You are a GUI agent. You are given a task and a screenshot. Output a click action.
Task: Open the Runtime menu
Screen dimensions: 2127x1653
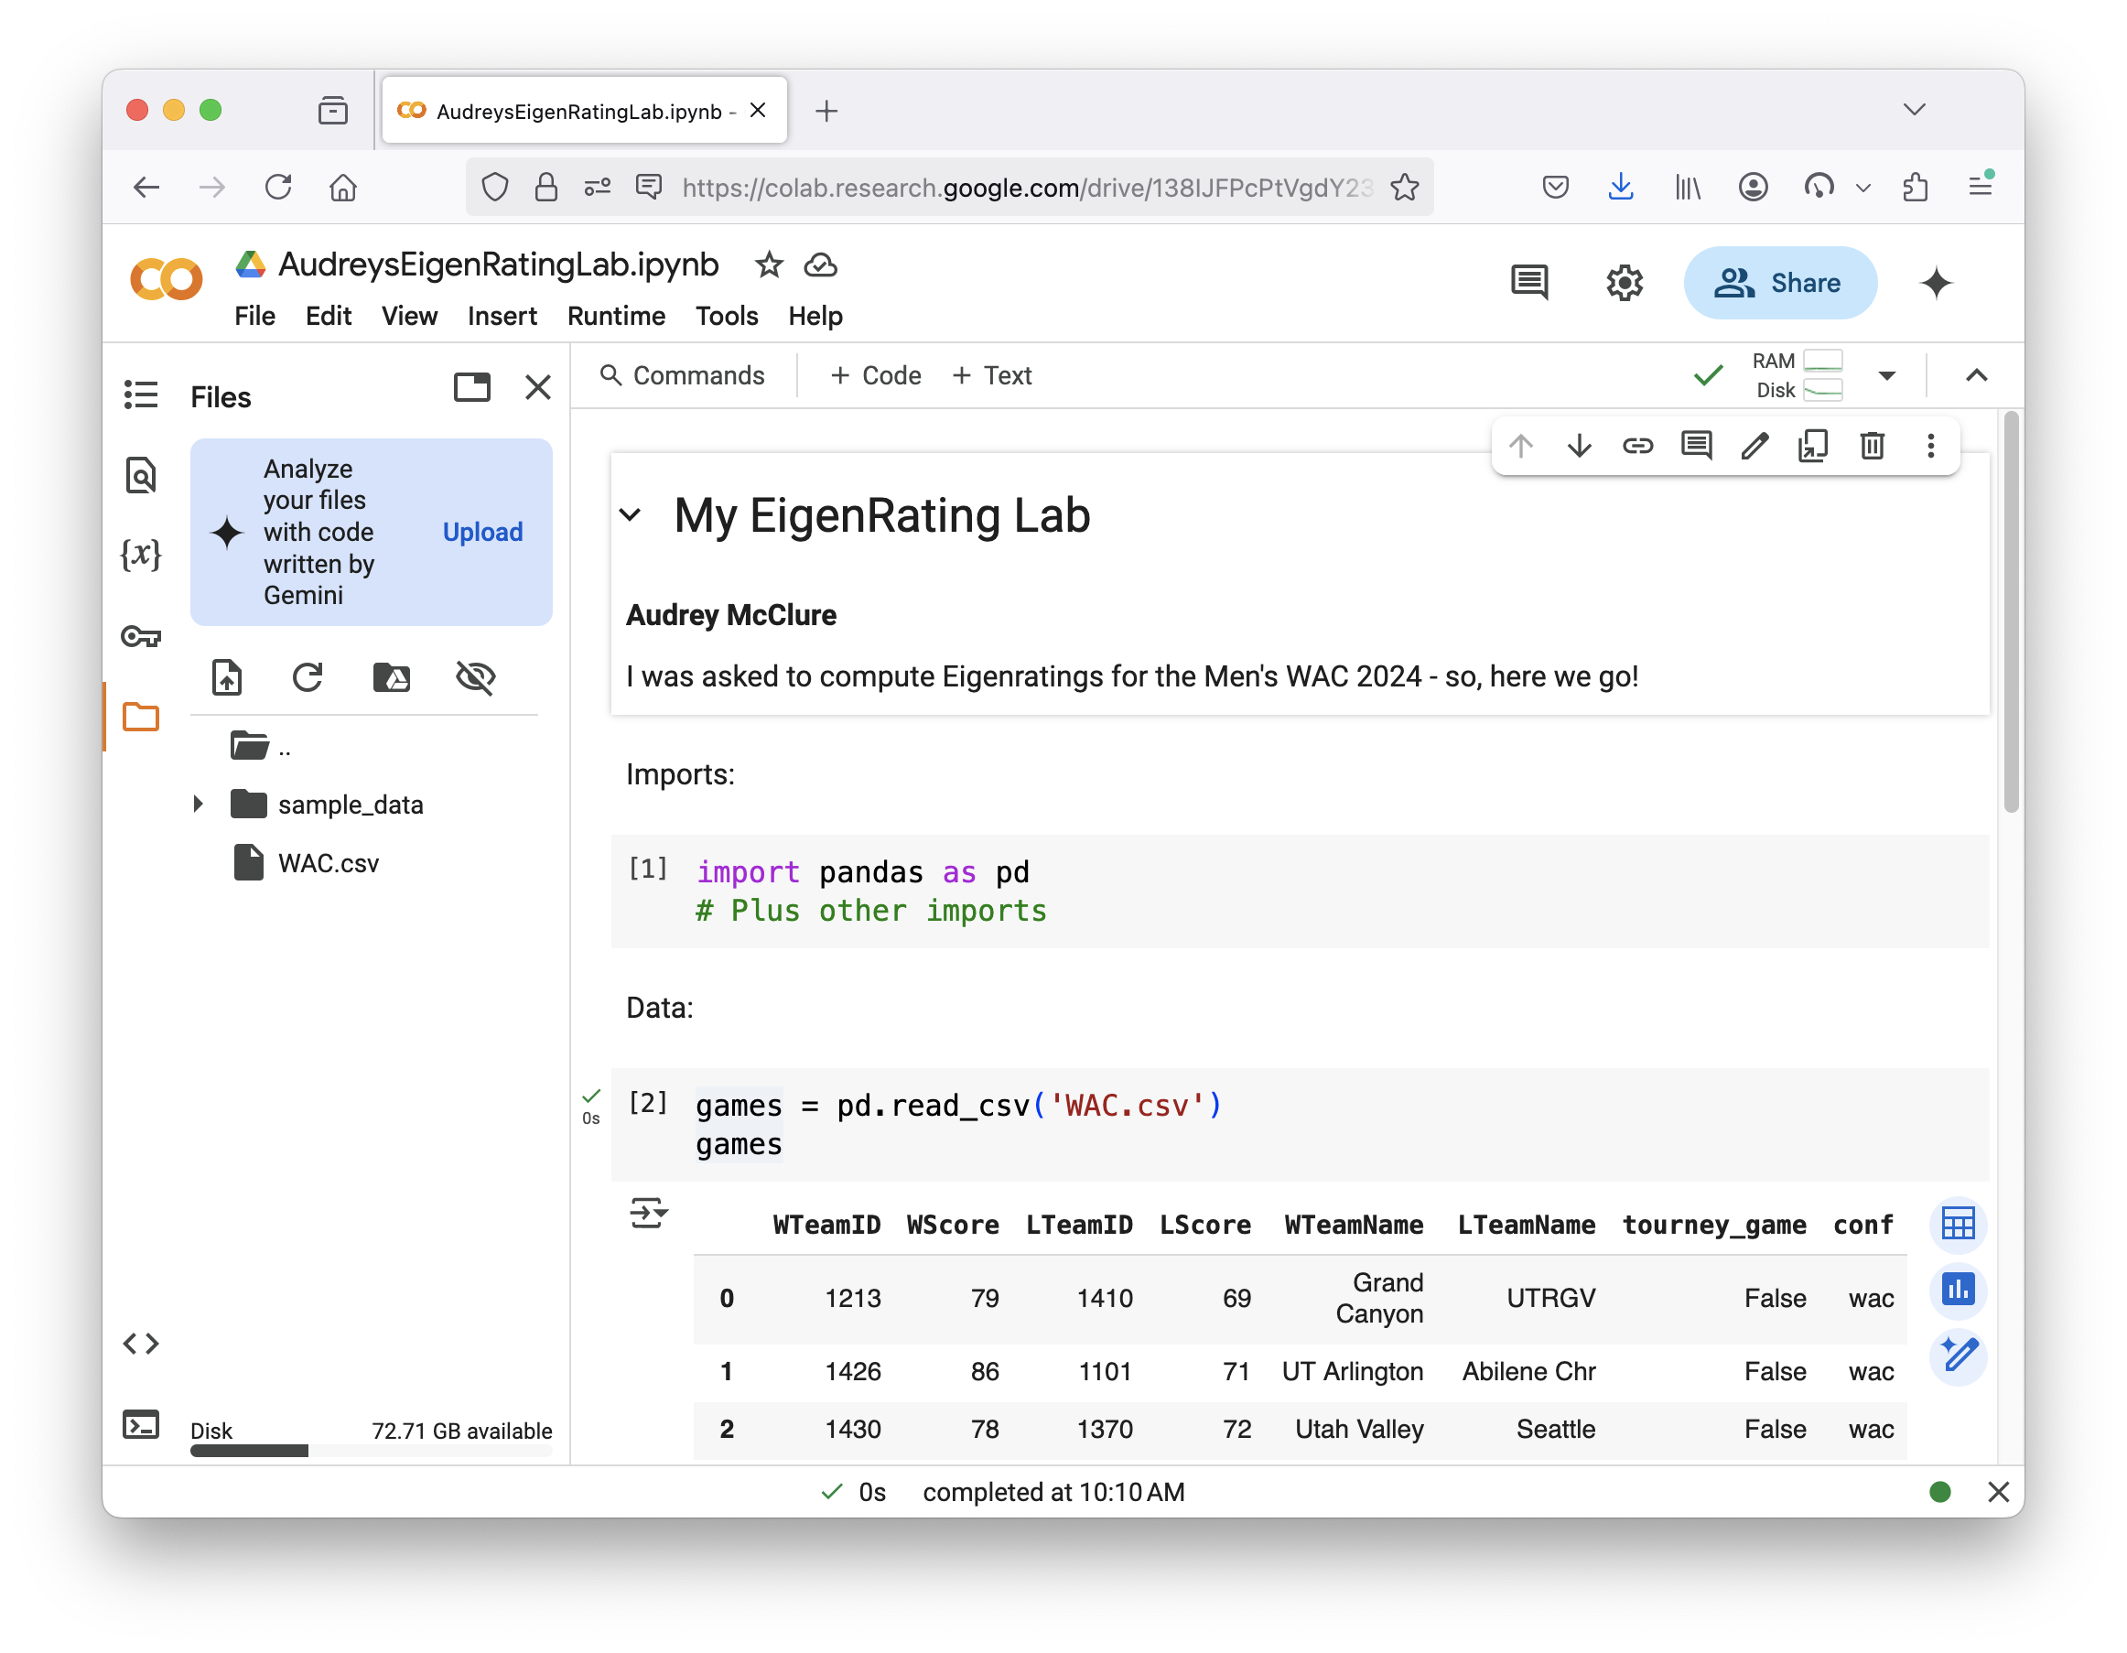click(x=616, y=316)
